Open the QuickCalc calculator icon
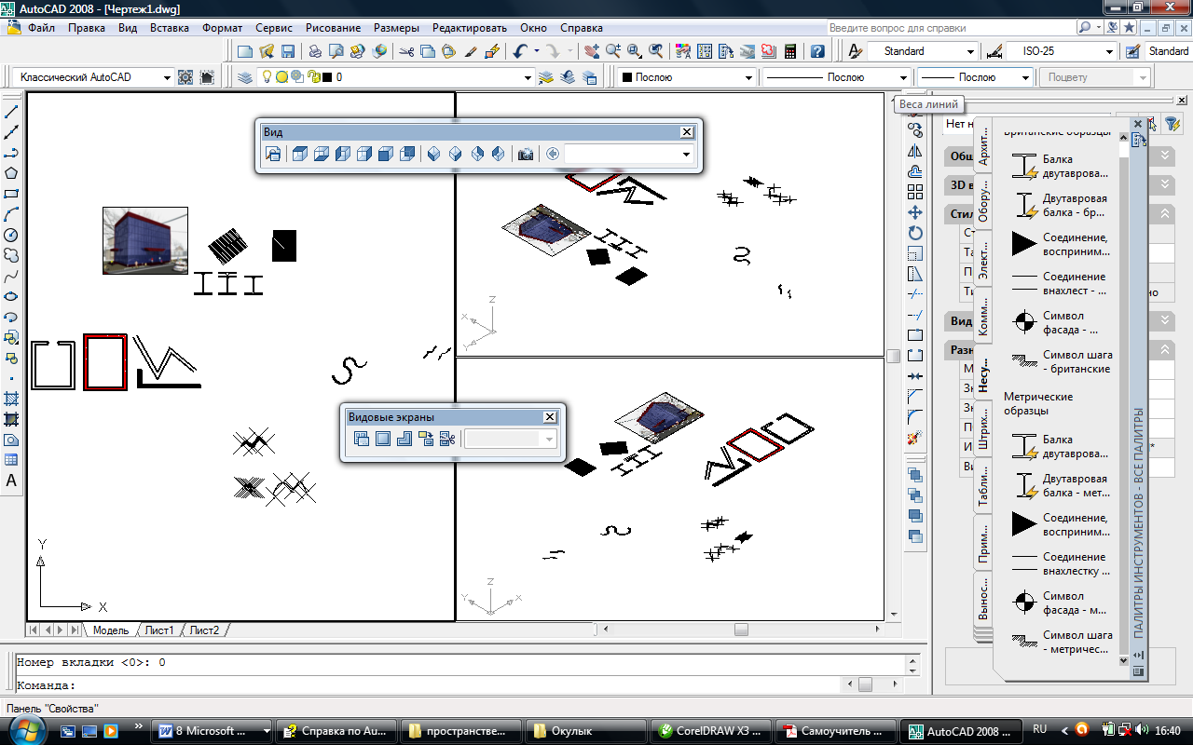The width and height of the screenshot is (1193, 745). [x=790, y=52]
